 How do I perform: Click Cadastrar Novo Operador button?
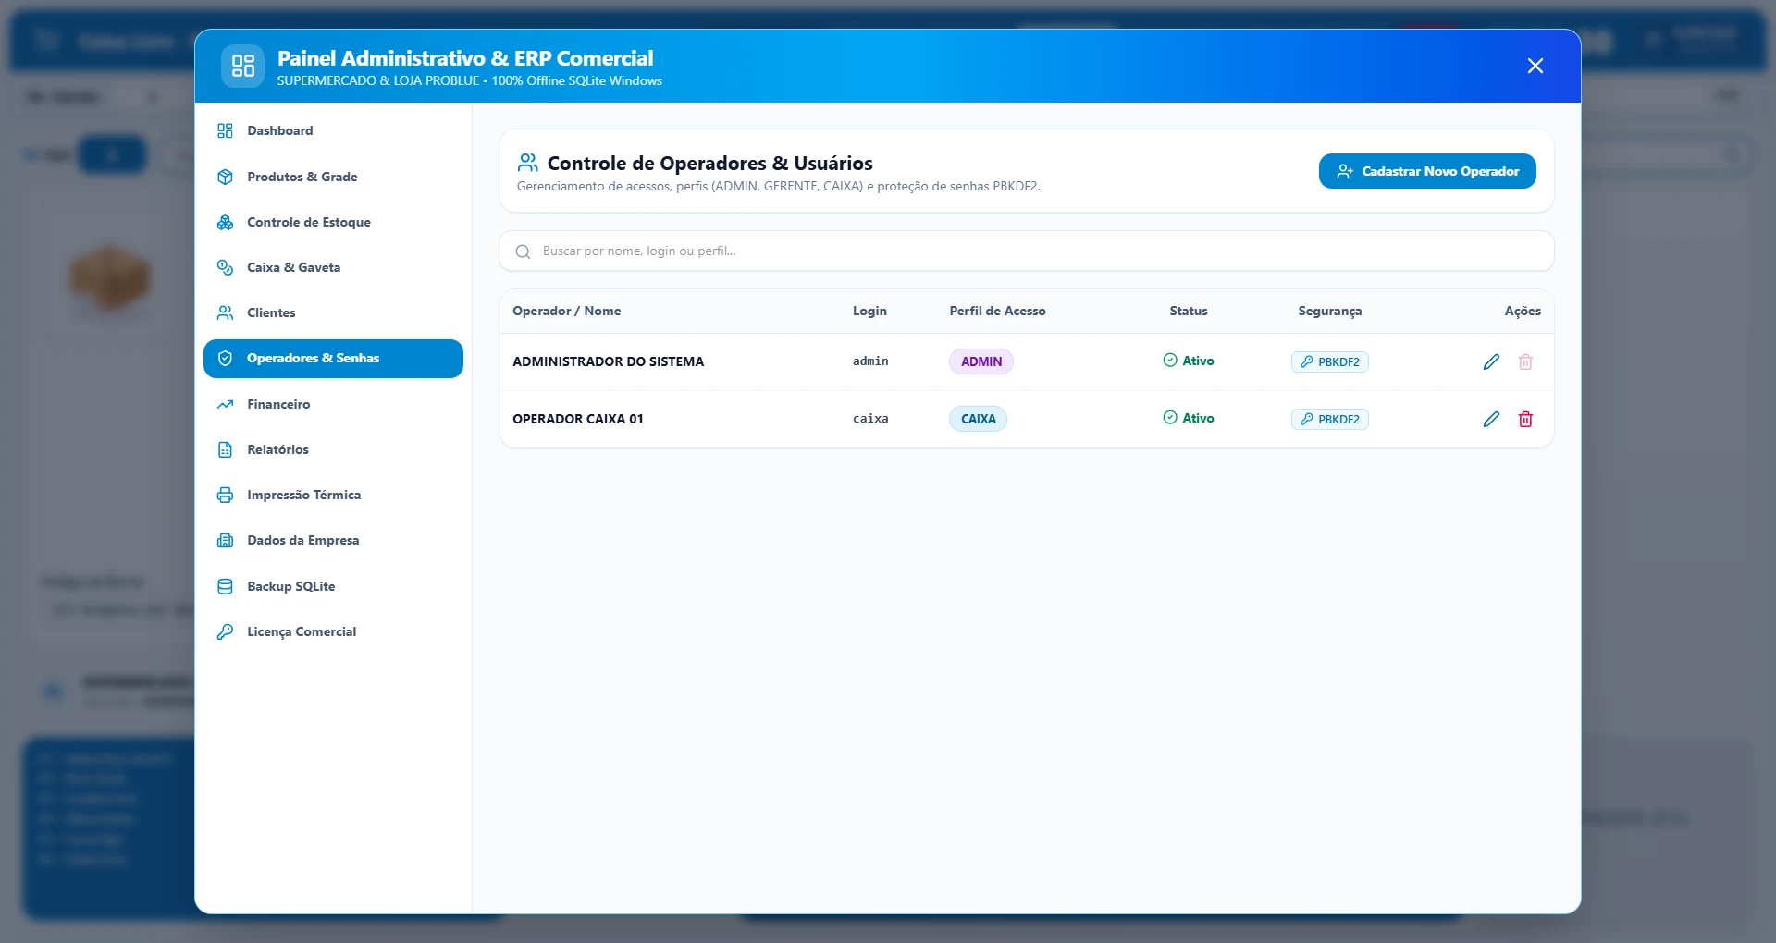point(1427,171)
